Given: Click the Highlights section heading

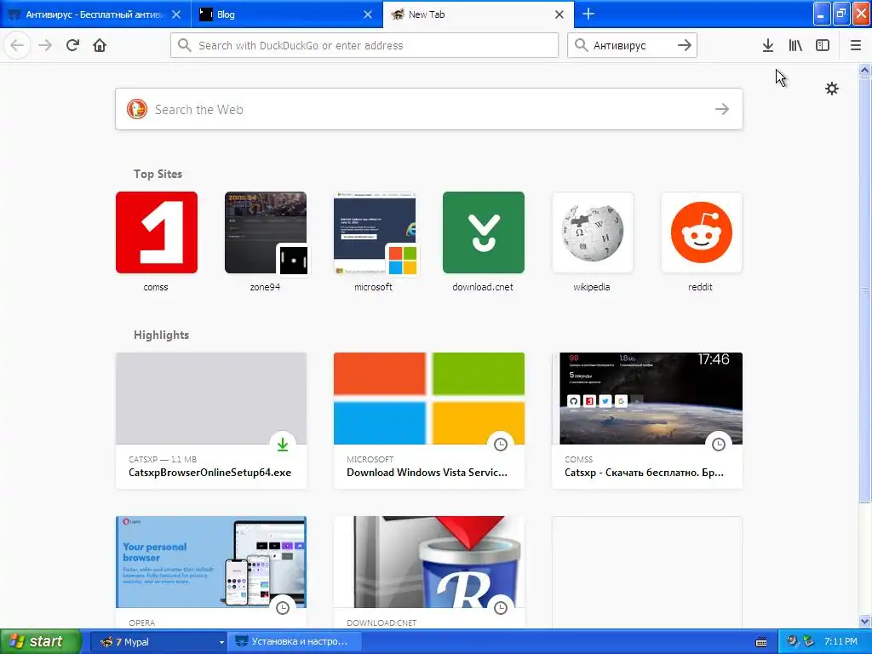Looking at the screenshot, I should pos(161,335).
